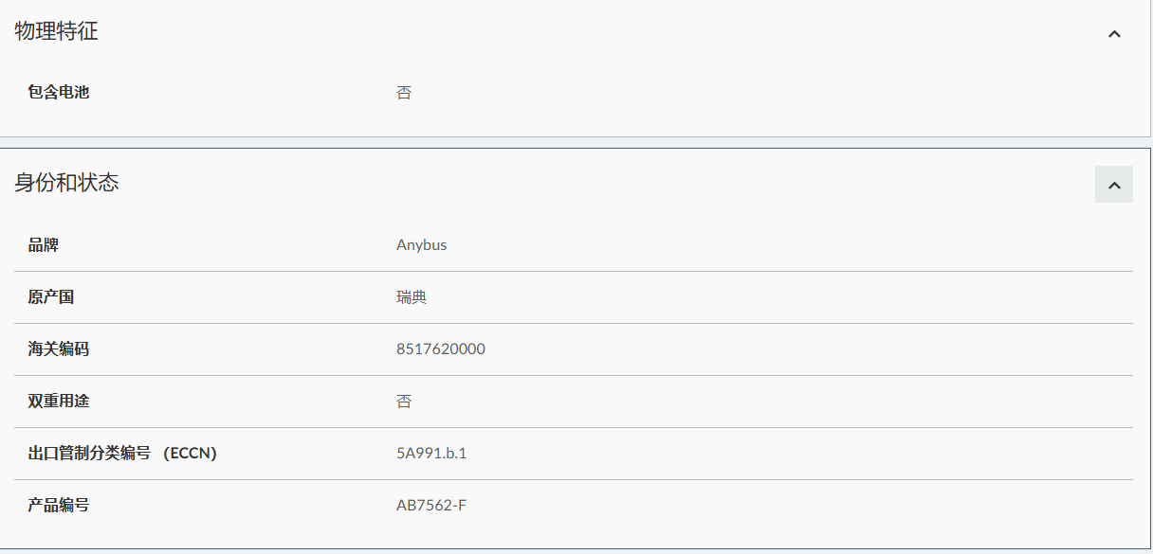Select the 原产国 row label

tap(51, 297)
